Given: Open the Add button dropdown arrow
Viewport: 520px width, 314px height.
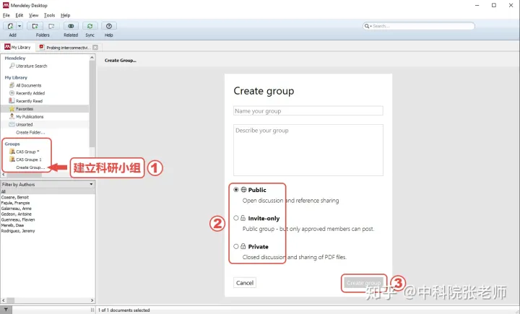Looking at the screenshot, I should click(19, 26).
